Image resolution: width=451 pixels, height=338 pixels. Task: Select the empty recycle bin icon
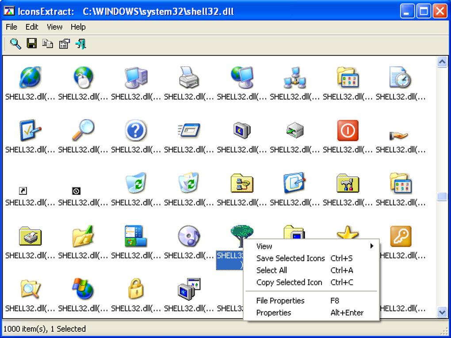click(x=136, y=183)
